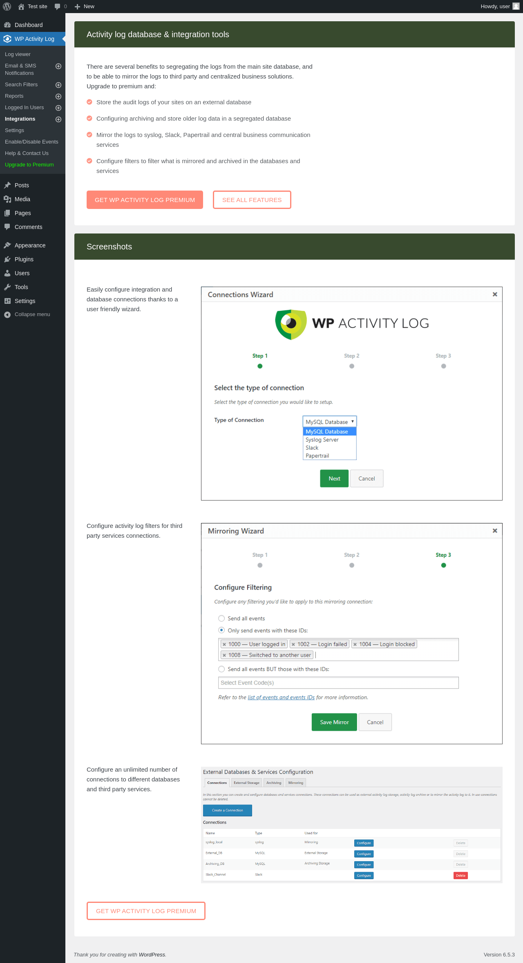The height and width of the screenshot is (963, 523).
Task: Click the filled GET WP ACTIVITY LOG PREMIUM button
Action: (145, 200)
